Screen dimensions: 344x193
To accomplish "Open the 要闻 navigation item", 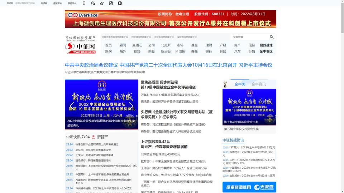I will pyautogui.click(x=123, y=45).
